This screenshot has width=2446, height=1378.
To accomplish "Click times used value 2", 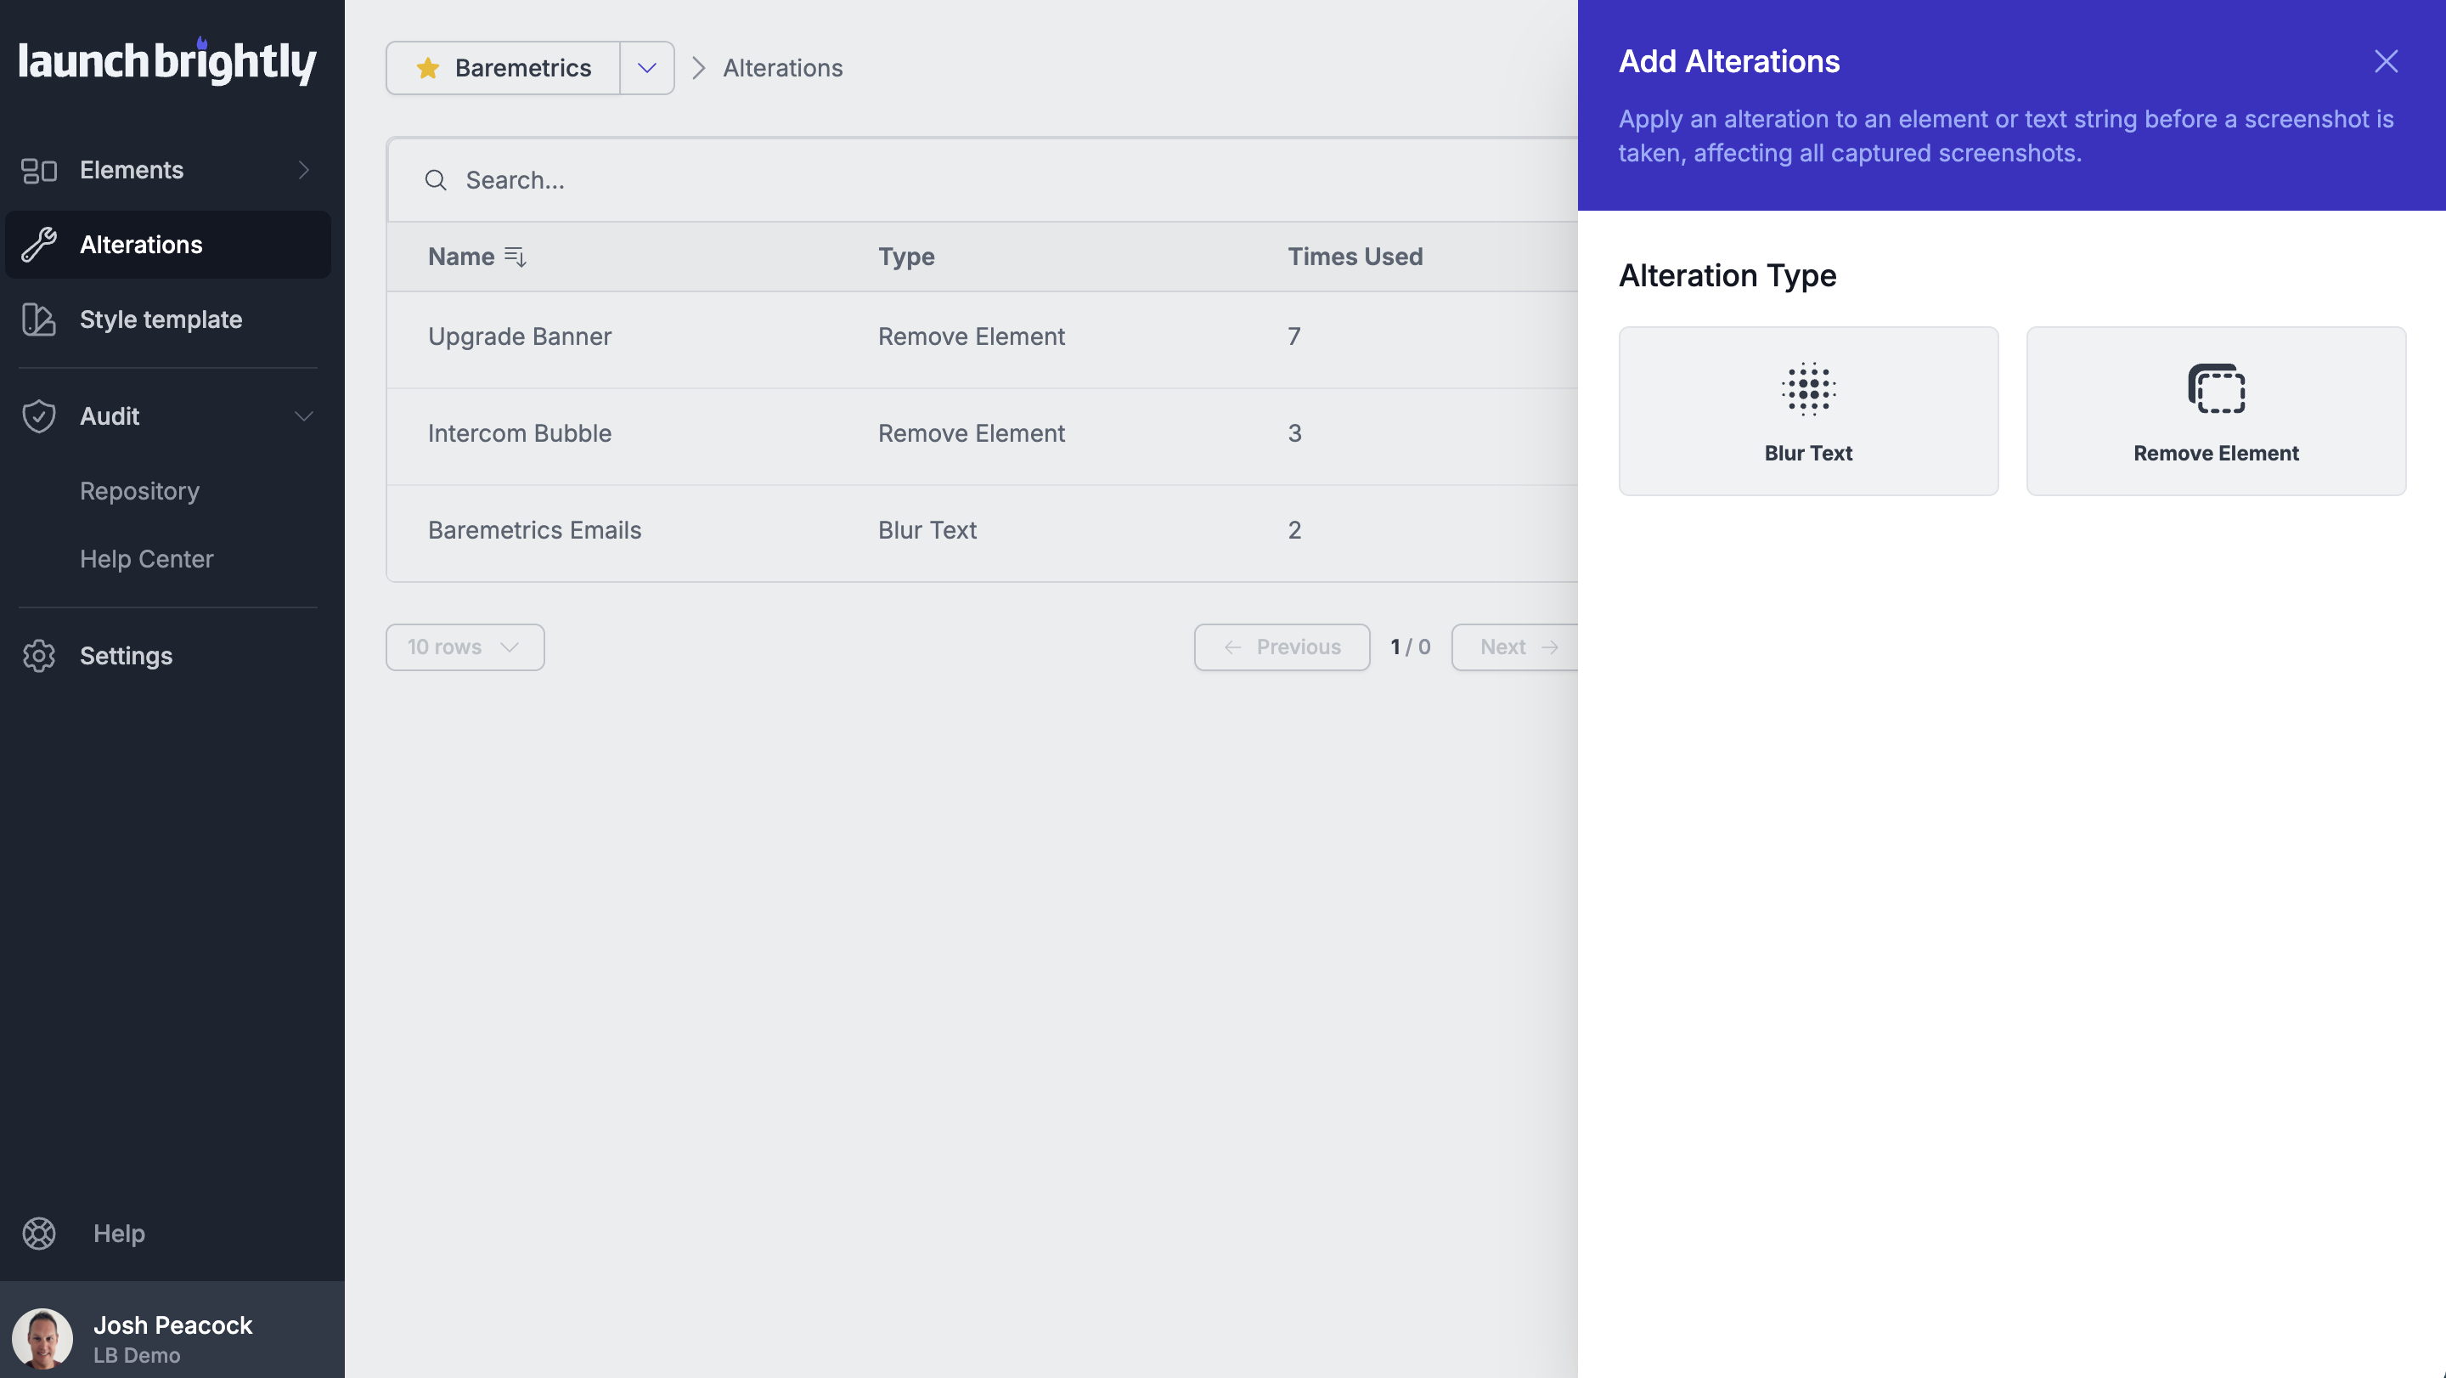I will coord(1294,530).
